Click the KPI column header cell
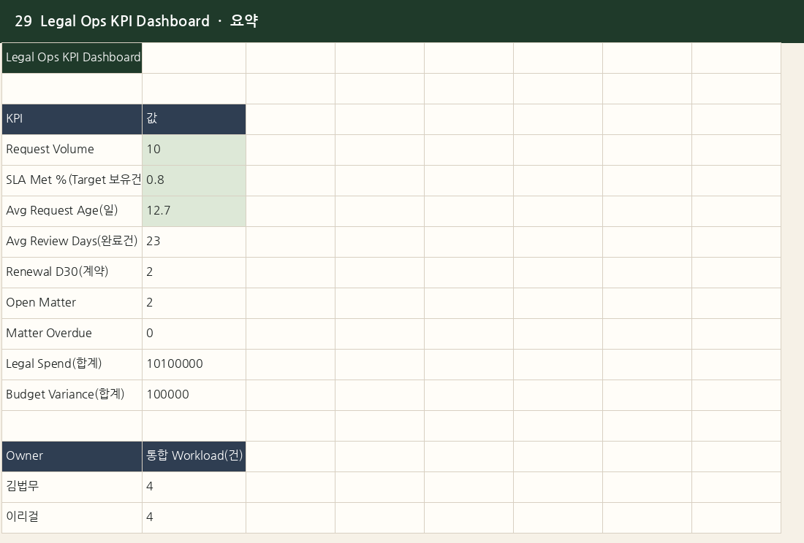Screen dimensions: 804x543 click(72, 119)
